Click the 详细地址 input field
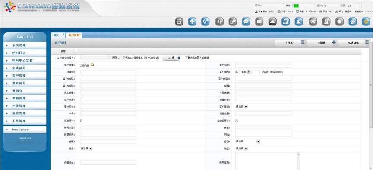373x170 pixels. (x=108, y=163)
